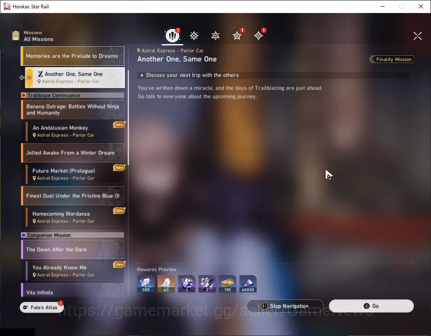Click the arrow icon on the Go button

(x=366, y=306)
